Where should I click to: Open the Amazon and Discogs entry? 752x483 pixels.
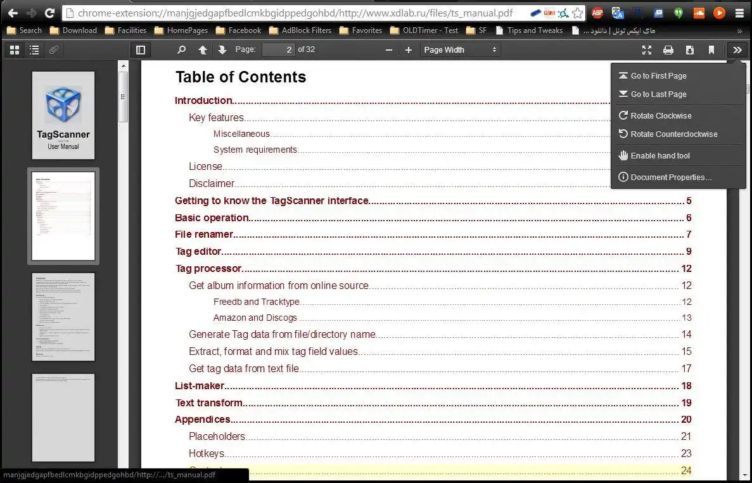click(255, 318)
